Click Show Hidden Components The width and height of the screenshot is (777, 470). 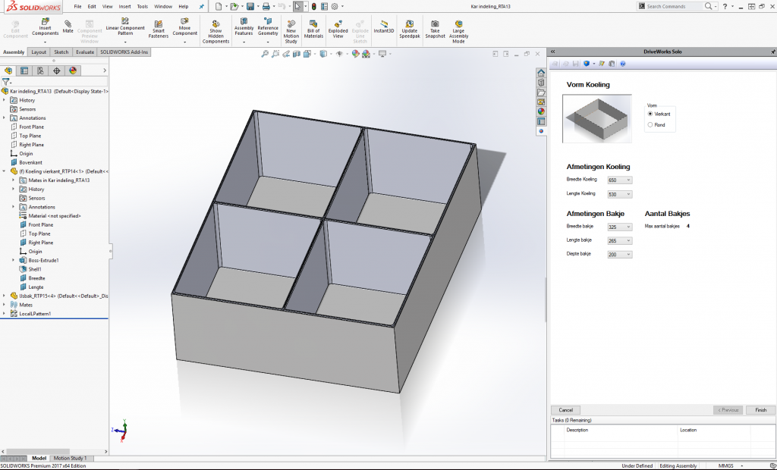(x=216, y=32)
